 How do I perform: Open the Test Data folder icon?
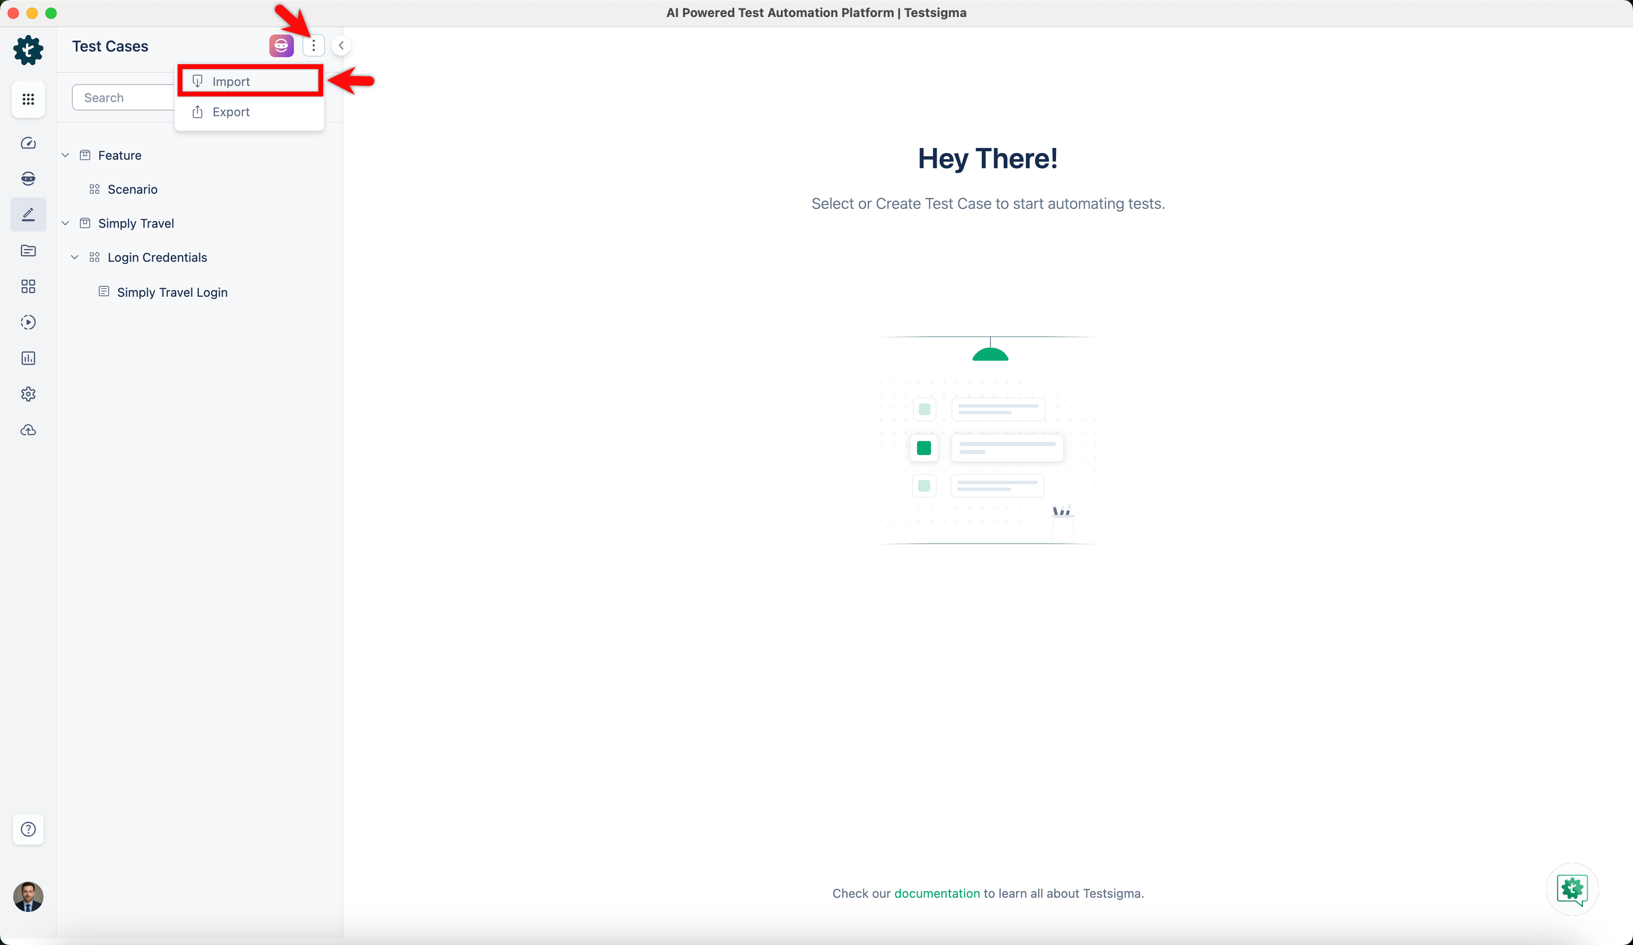[x=28, y=251]
